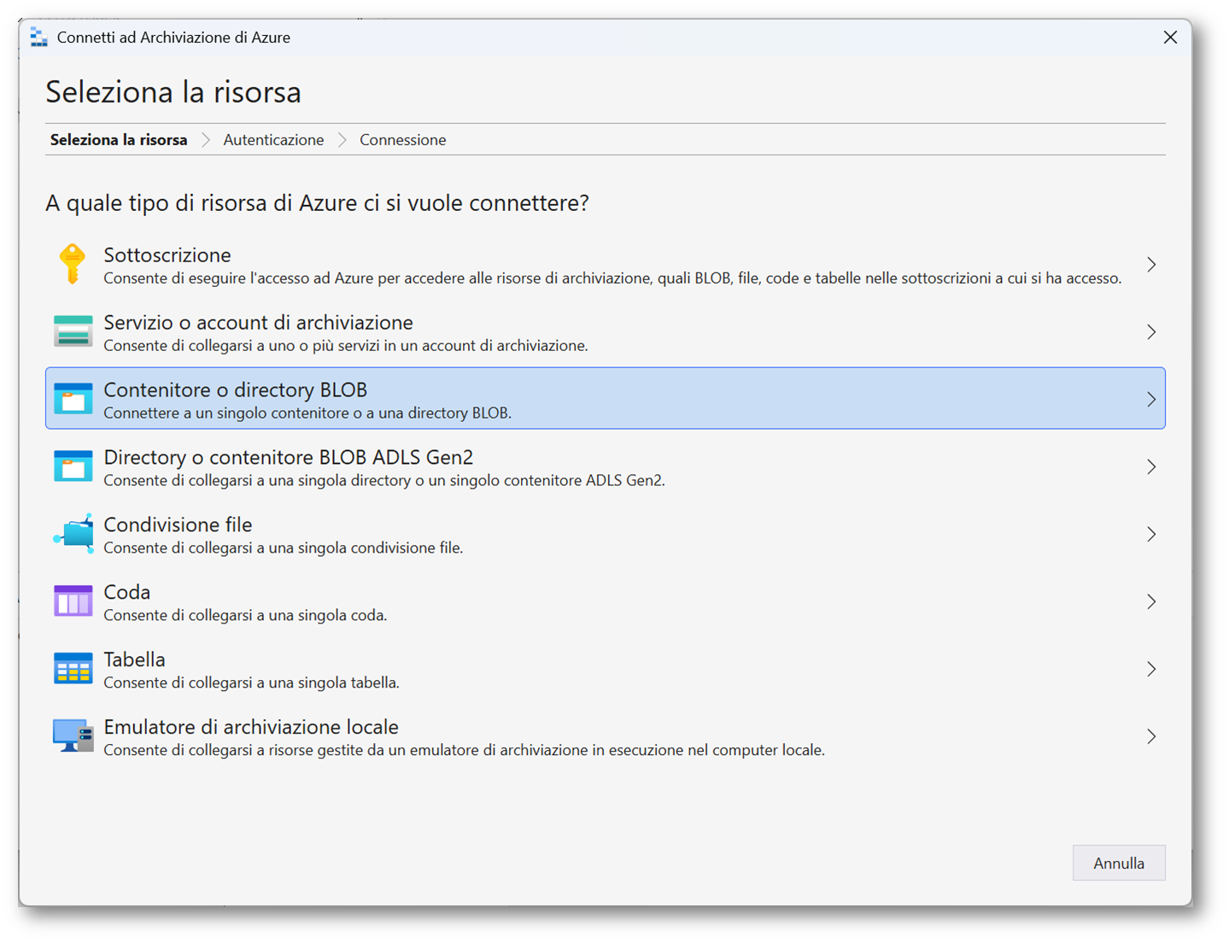Click the Condivisione file share icon
The width and height of the screenshot is (1229, 943).
coord(73,534)
